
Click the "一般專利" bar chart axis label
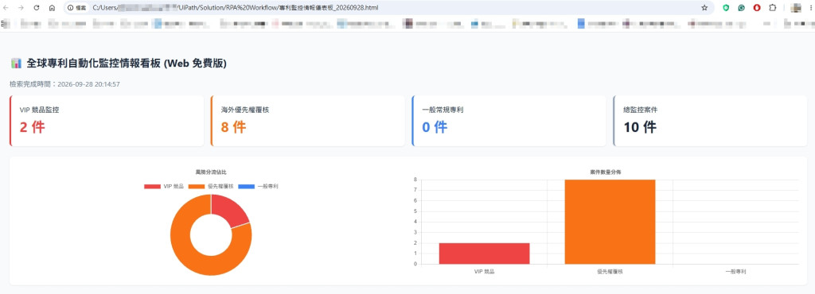[x=735, y=271]
